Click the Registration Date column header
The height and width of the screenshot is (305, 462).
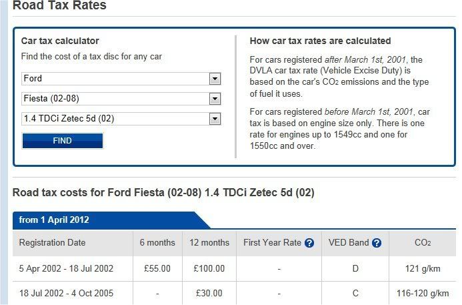point(52,242)
